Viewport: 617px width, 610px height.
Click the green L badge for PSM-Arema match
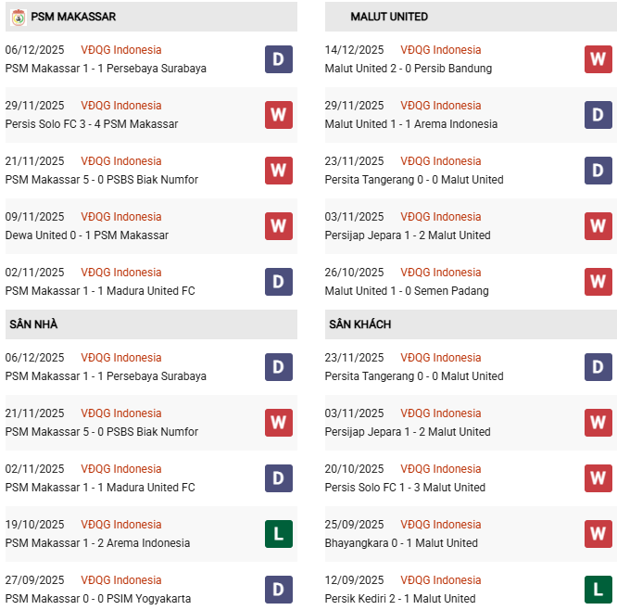click(279, 534)
